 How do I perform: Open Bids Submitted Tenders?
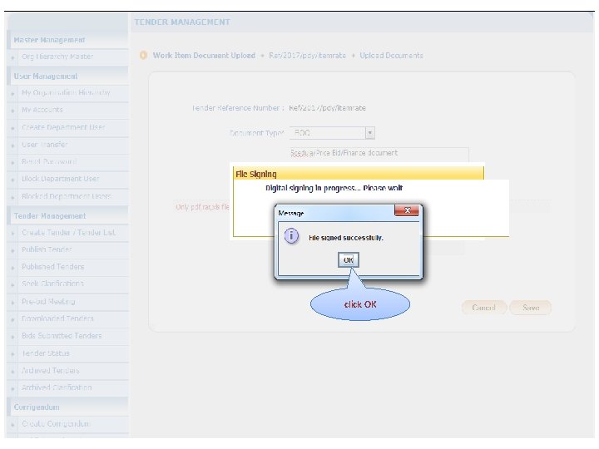tap(62, 336)
